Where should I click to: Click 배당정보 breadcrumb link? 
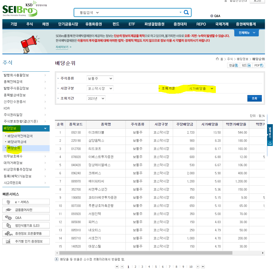coord(243,59)
